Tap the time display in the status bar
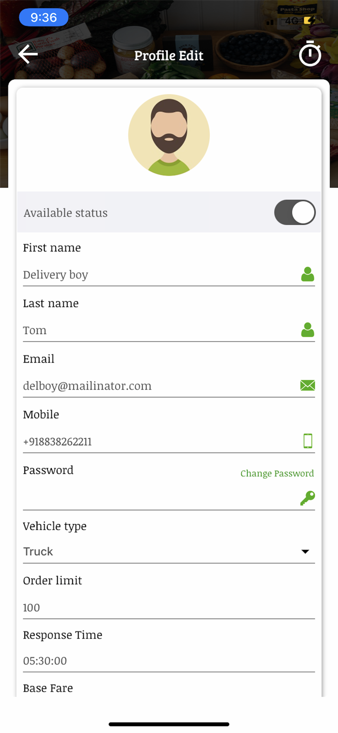 pyautogui.click(x=43, y=18)
